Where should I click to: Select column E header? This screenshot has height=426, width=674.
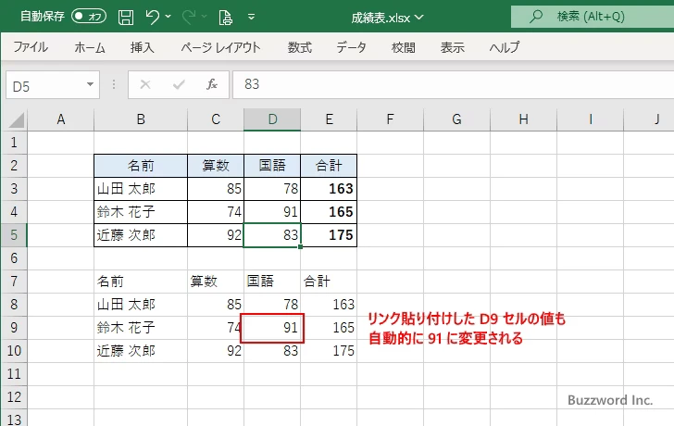(329, 119)
